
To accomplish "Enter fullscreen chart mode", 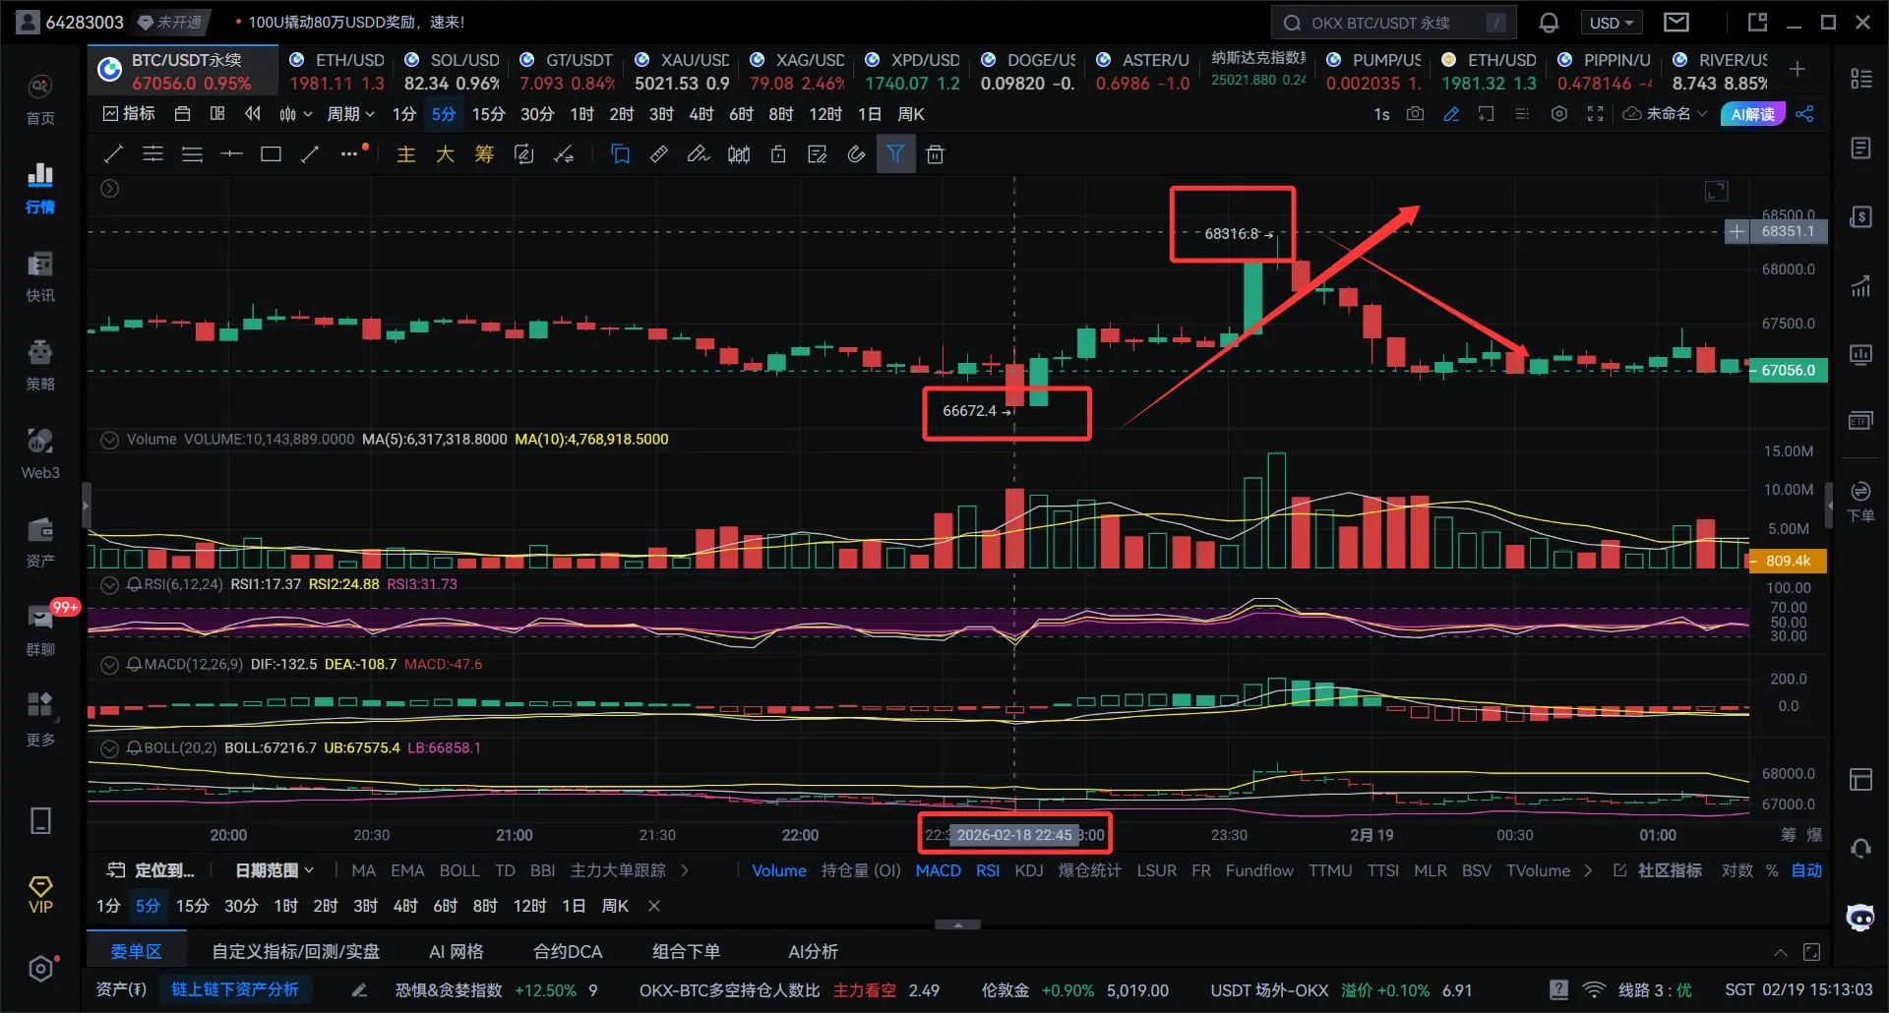I will click(x=1595, y=114).
